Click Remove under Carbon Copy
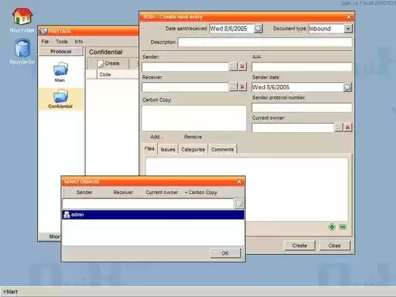396x297 pixels. [193, 137]
